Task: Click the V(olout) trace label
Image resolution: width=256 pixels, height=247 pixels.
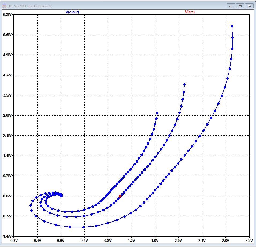Action: [72, 12]
